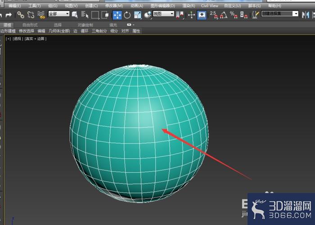Open Edit Named Selection Sets icon
This screenshot has width=315, height=225.
255,15
